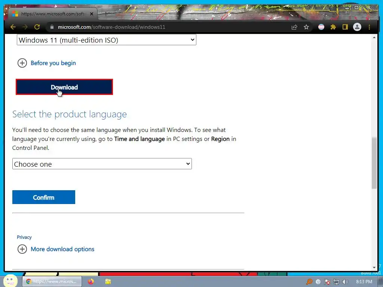
Task: Open the volume speaker tray icon
Action: tap(345, 282)
